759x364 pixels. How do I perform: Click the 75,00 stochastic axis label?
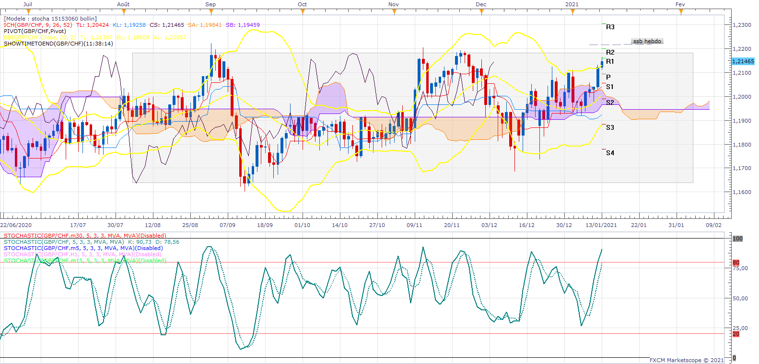coord(740,268)
